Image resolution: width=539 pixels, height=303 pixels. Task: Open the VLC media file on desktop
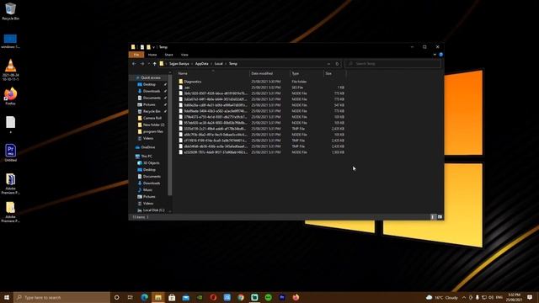coord(10,70)
